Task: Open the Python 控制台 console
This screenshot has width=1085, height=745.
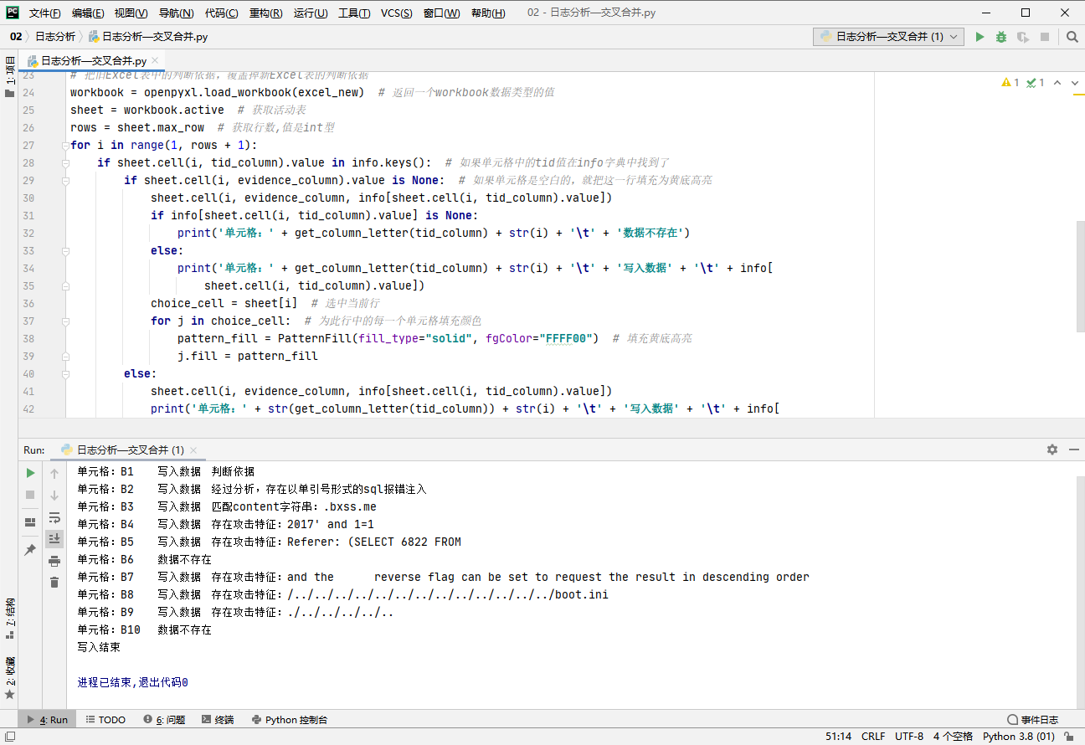Action: (x=290, y=720)
